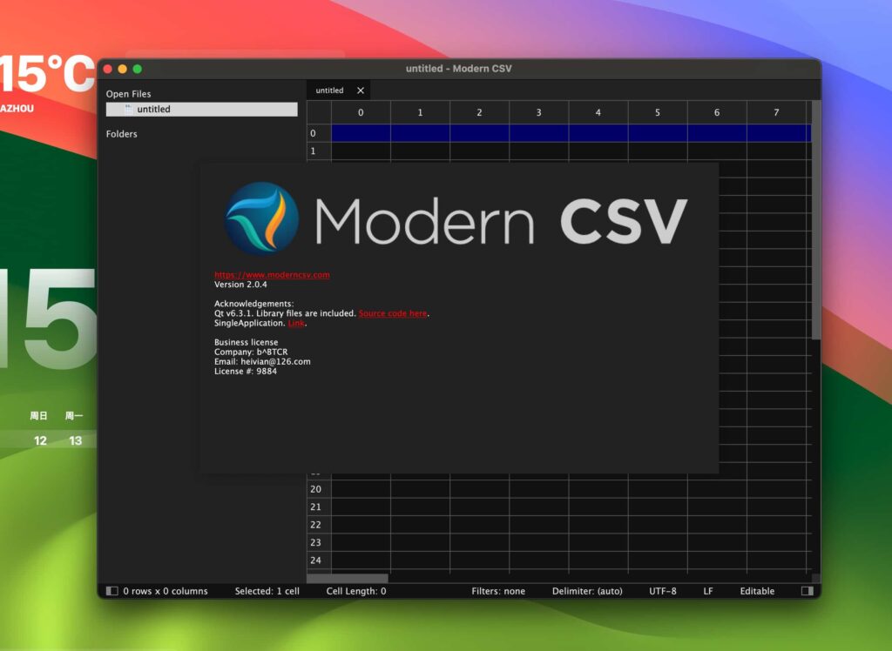
Task: Click the panel icon at status bar right
Action: pos(806,591)
